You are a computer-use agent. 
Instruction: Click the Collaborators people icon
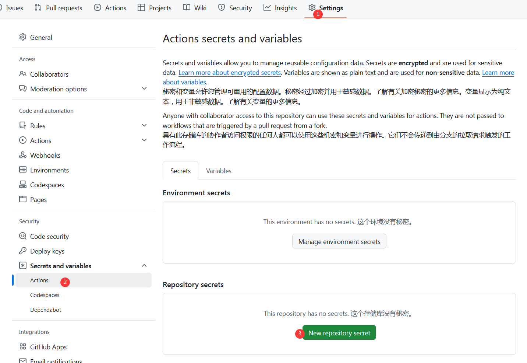coord(23,74)
